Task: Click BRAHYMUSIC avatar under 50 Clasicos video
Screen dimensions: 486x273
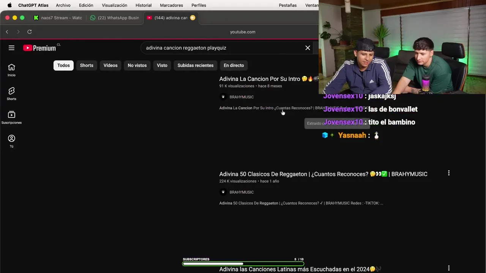Action: coord(223,192)
